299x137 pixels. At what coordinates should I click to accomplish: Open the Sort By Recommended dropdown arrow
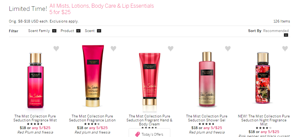(286, 35)
